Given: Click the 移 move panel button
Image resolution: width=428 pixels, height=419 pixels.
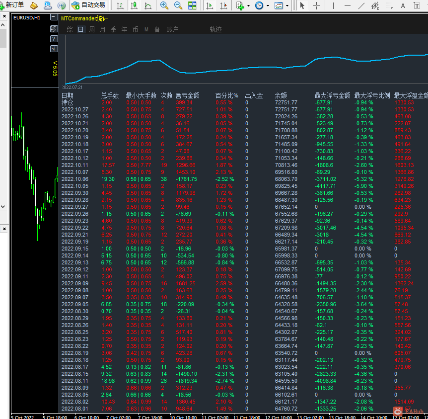Looking at the screenshot, I should click(x=54, y=29).
